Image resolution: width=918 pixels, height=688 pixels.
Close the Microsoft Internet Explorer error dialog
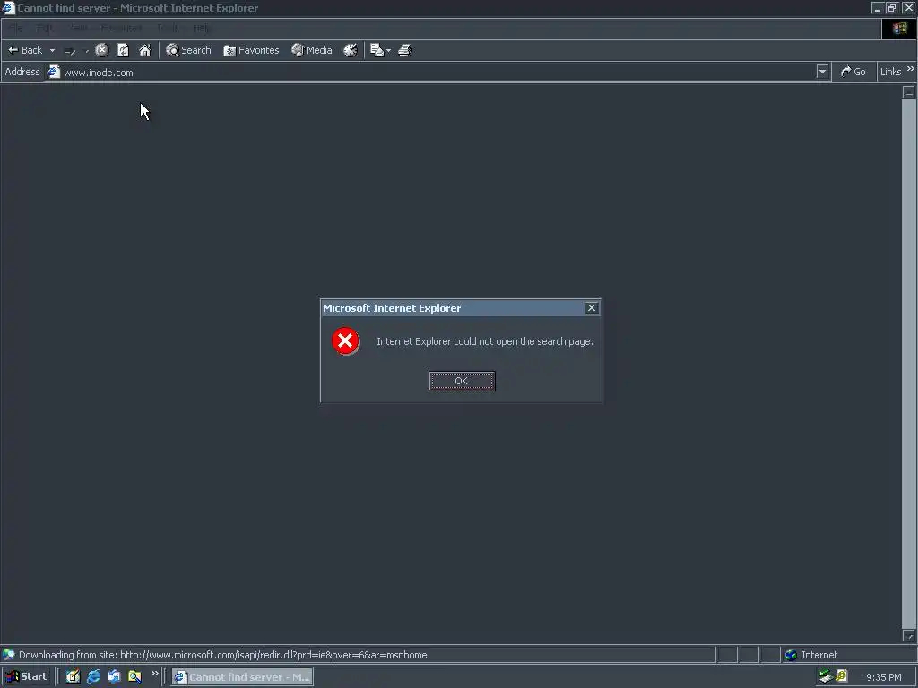tap(592, 308)
